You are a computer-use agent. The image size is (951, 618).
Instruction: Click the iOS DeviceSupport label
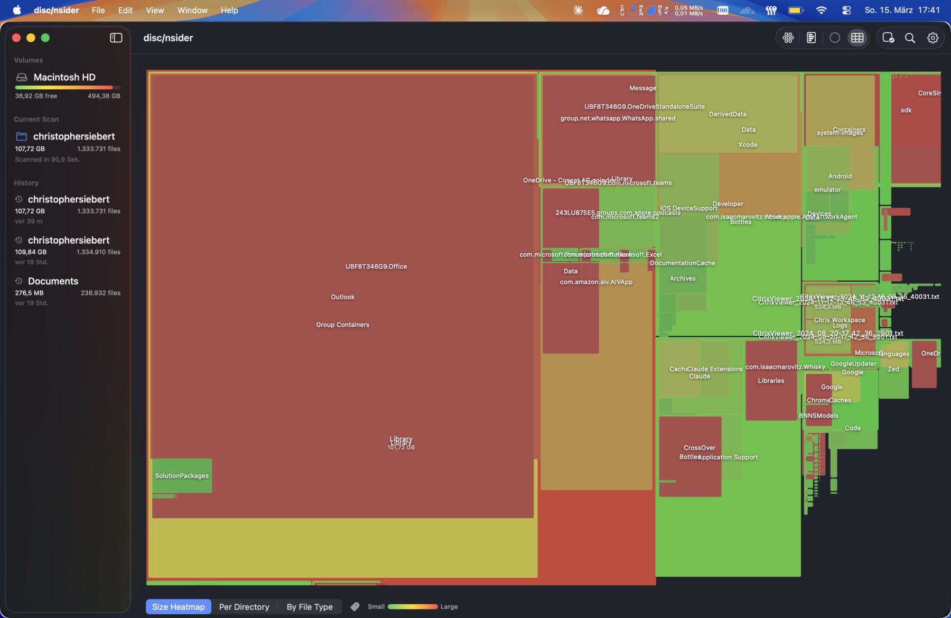click(x=688, y=208)
